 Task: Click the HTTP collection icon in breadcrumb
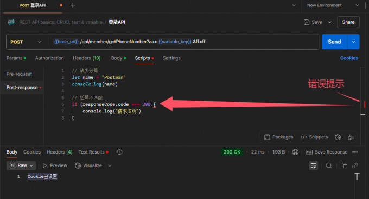pyautogui.click(x=11, y=22)
